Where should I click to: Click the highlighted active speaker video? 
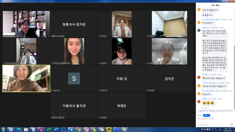[x=26, y=78]
